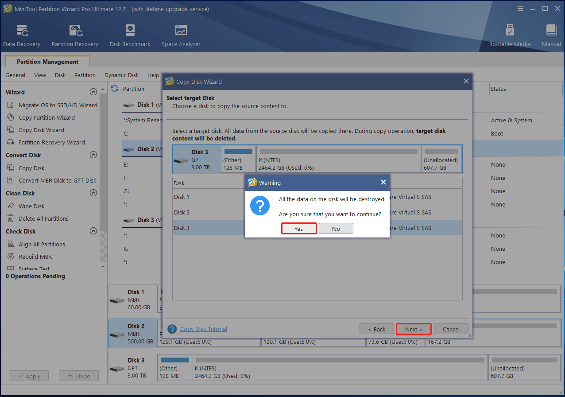
Task: Select K:(NTFS) partition in wizard preview
Action: tap(339, 160)
